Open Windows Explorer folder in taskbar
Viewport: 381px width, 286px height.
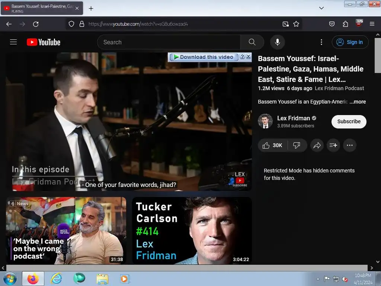point(102,279)
